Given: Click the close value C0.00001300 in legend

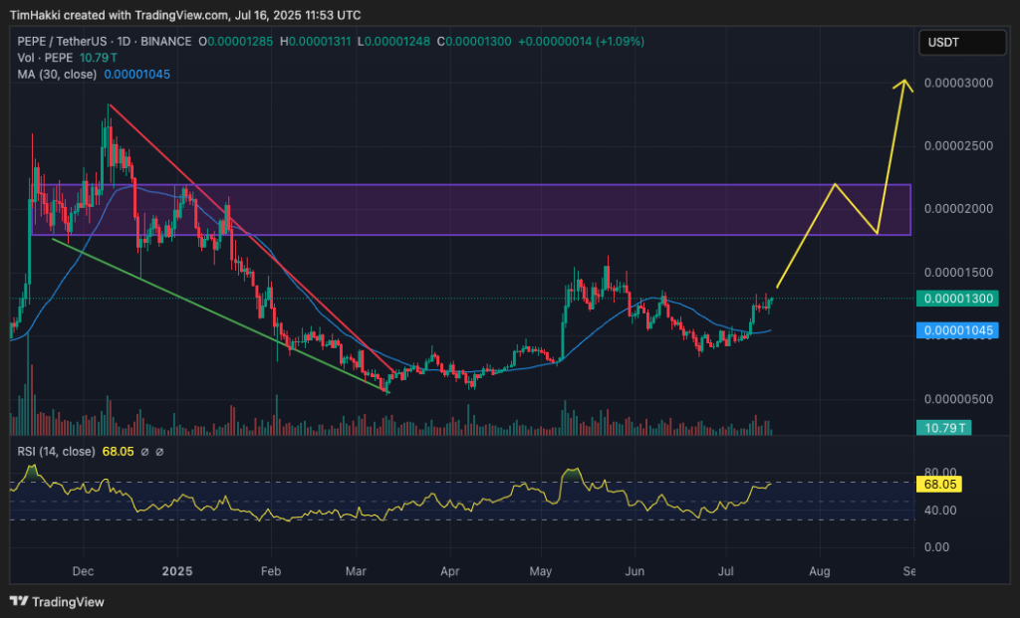Looking at the screenshot, I should [473, 42].
